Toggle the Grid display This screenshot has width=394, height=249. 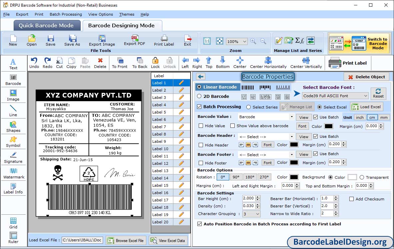point(13,223)
